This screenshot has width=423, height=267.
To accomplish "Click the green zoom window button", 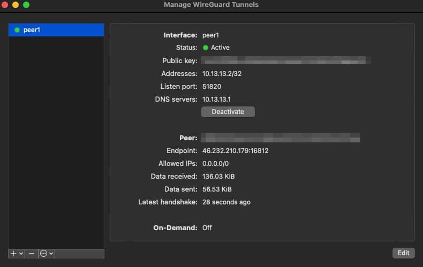I will point(26,5).
